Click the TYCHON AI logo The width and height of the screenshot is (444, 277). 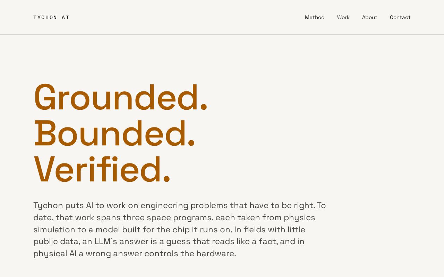[x=51, y=17]
